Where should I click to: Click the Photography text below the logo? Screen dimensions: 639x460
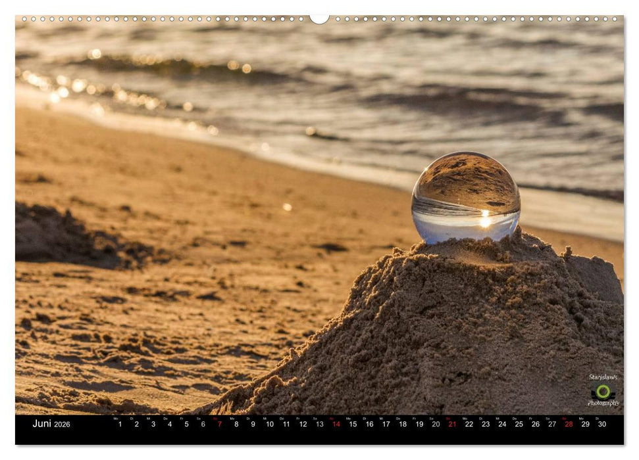[x=603, y=403]
